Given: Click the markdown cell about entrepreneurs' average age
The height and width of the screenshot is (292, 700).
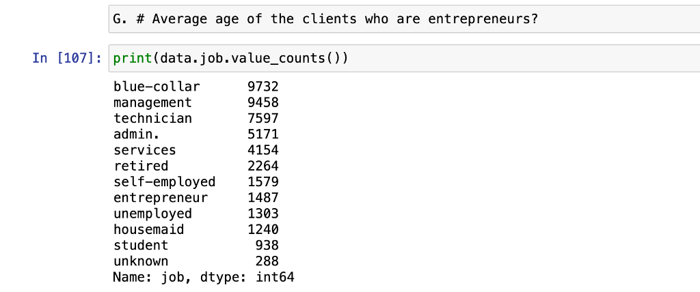Looking at the screenshot, I should [x=403, y=19].
